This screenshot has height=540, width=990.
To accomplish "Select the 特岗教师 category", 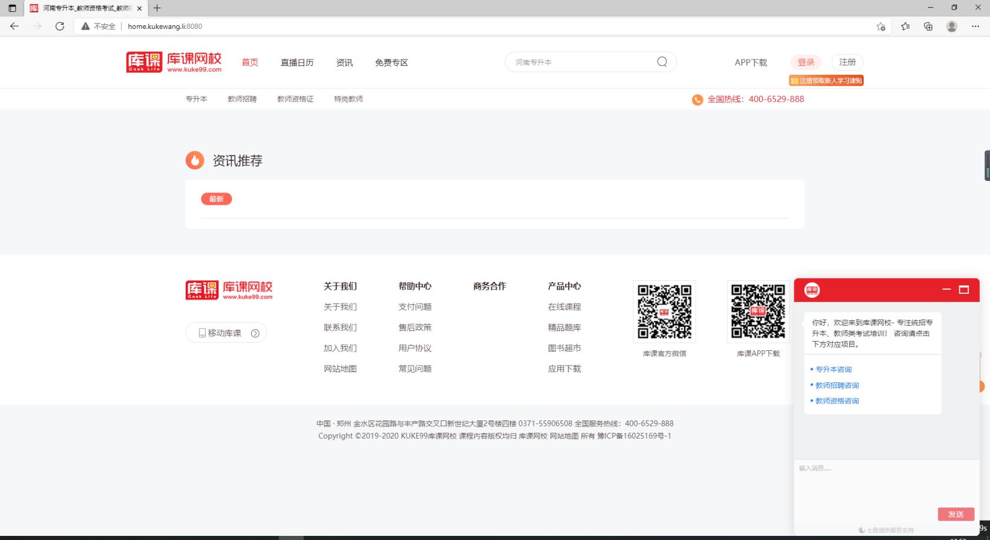I will (x=348, y=99).
